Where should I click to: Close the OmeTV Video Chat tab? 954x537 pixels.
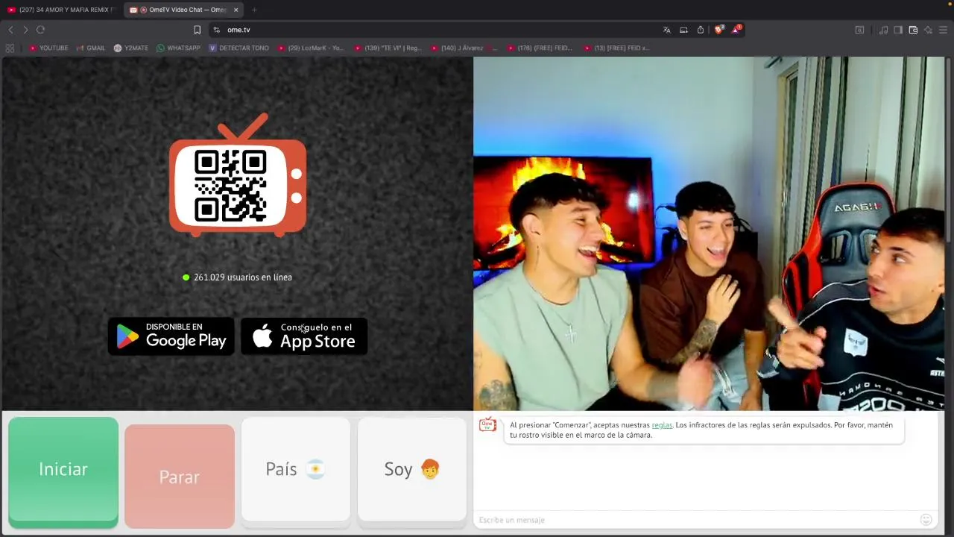point(236,10)
